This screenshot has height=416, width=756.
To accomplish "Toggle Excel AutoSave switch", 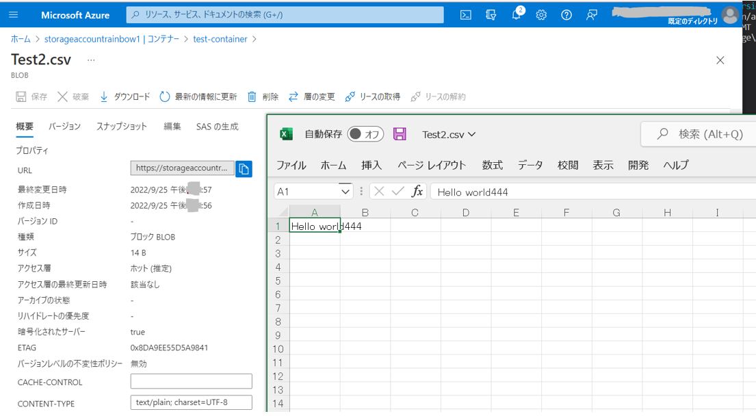I will tap(365, 134).
